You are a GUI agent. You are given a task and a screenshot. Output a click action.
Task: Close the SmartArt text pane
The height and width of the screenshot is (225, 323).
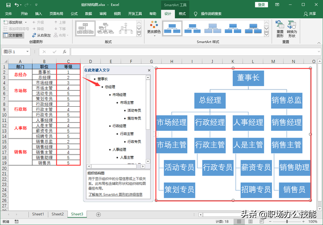pyautogui.click(x=149, y=70)
